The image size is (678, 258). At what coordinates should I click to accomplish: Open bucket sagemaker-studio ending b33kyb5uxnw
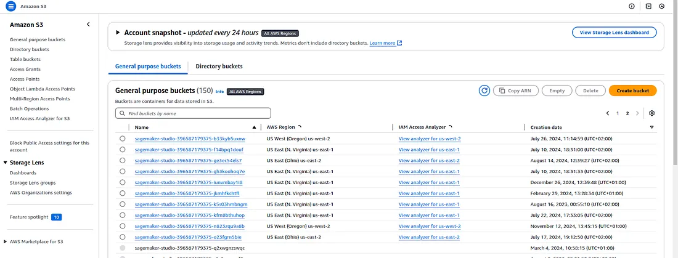pyautogui.click(x=190, y=139)
